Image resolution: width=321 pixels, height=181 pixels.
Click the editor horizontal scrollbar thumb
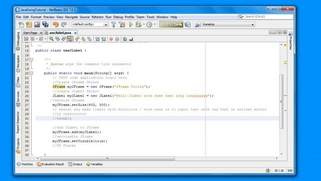coord(107,158)
